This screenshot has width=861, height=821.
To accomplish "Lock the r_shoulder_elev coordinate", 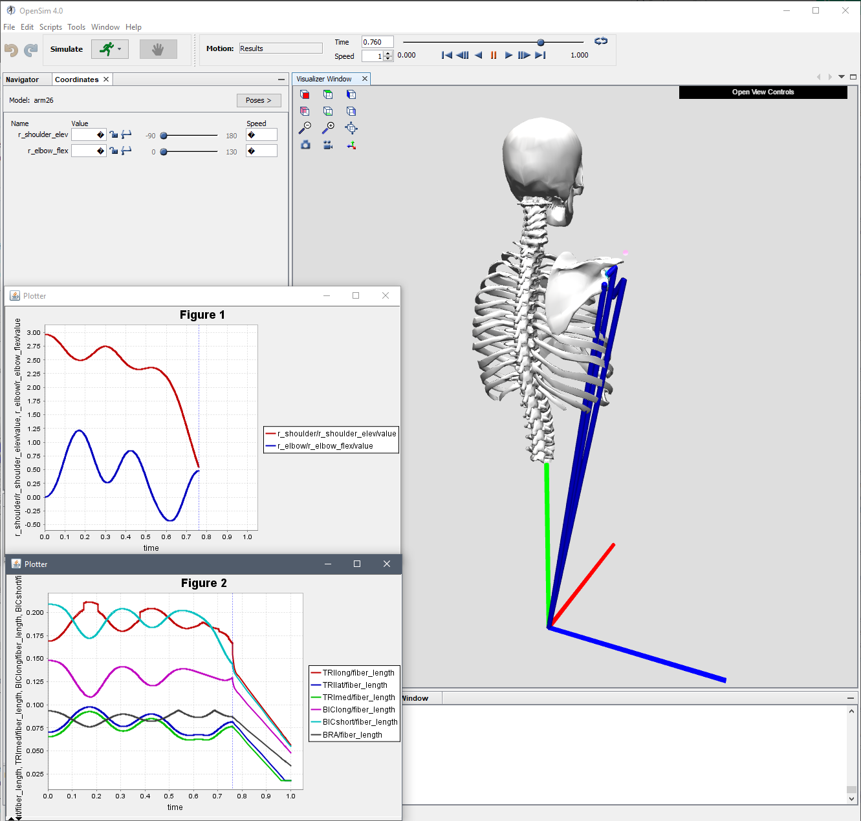I will [114, 134].
